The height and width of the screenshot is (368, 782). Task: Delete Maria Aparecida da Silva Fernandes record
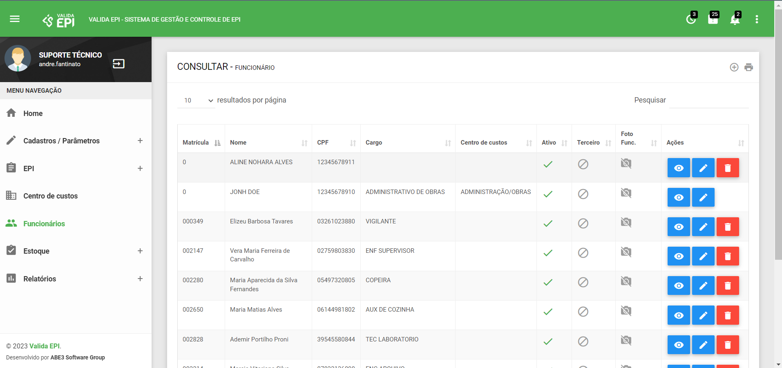point(728,285)
